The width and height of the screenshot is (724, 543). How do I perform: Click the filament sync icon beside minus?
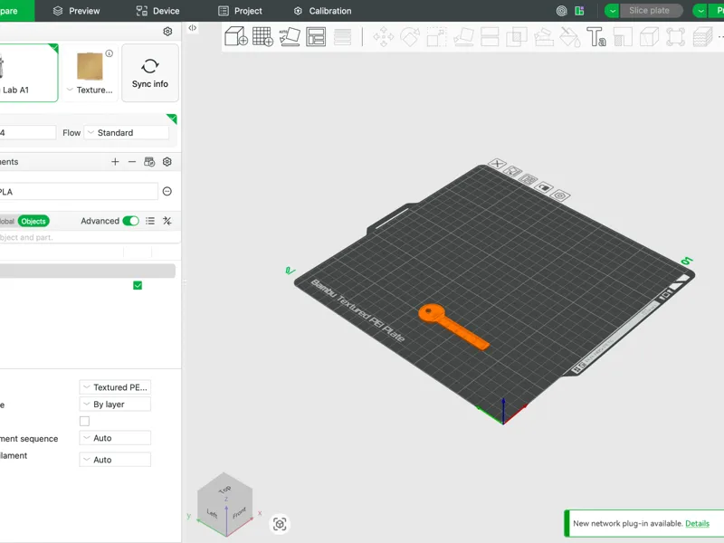tap(149, 162)
